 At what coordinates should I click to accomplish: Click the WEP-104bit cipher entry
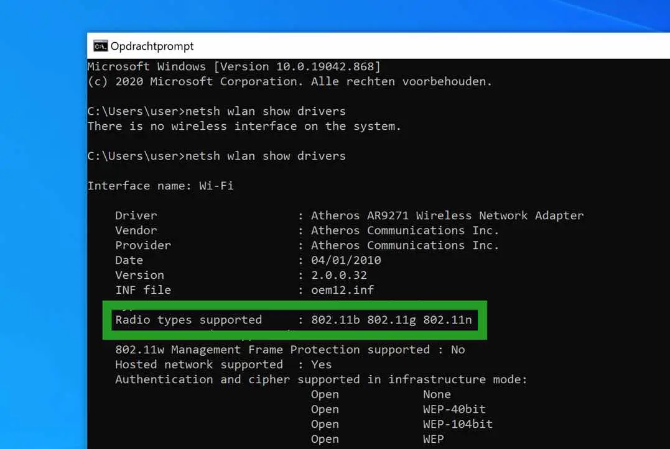point(458,424)
